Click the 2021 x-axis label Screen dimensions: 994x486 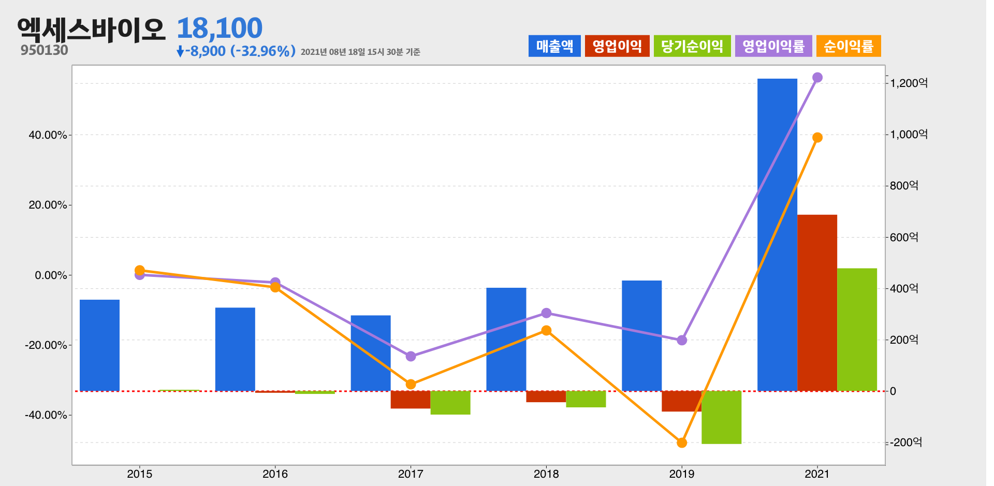(x=817, y=474)
